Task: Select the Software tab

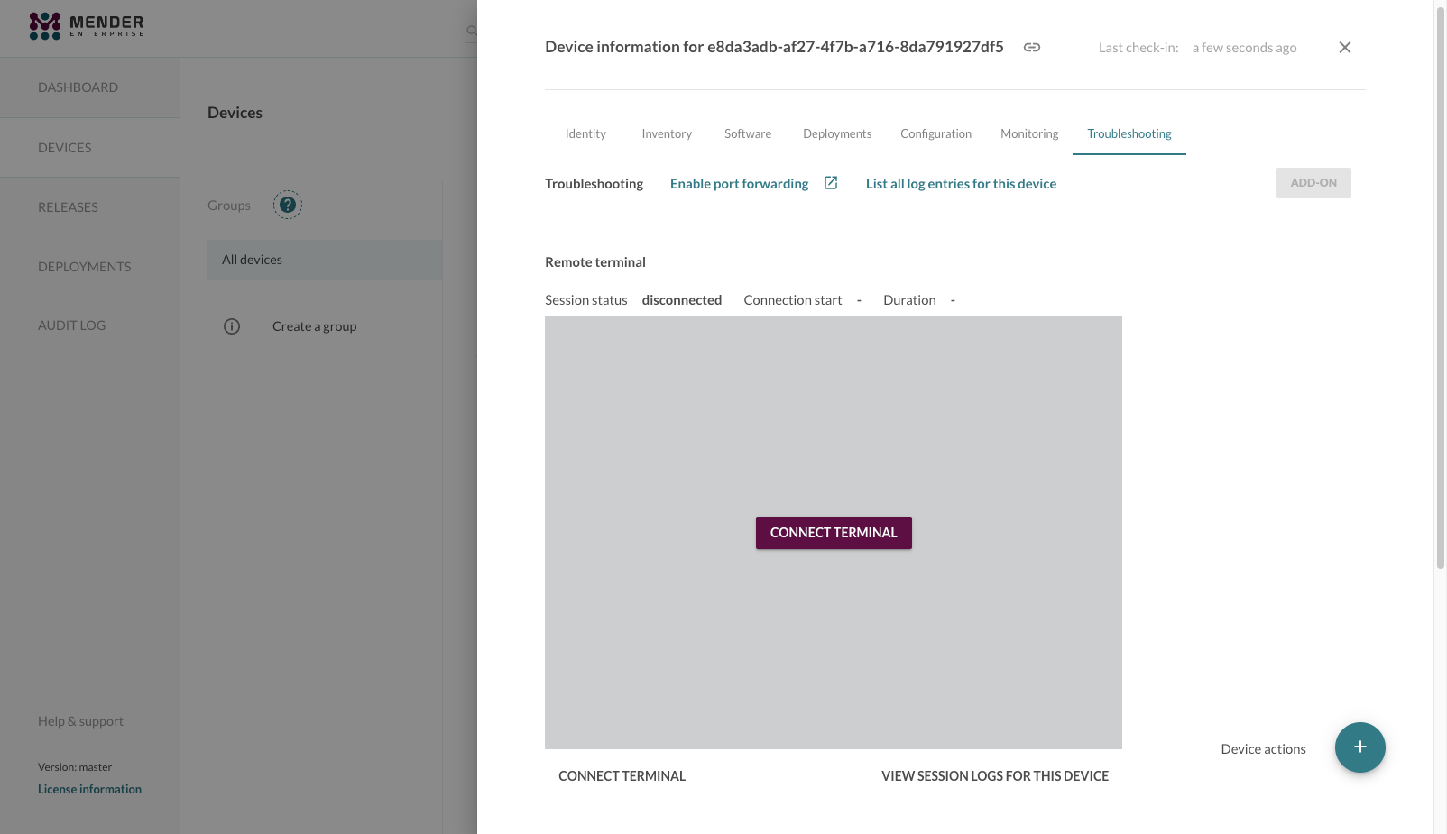Action: click(747, 133)
